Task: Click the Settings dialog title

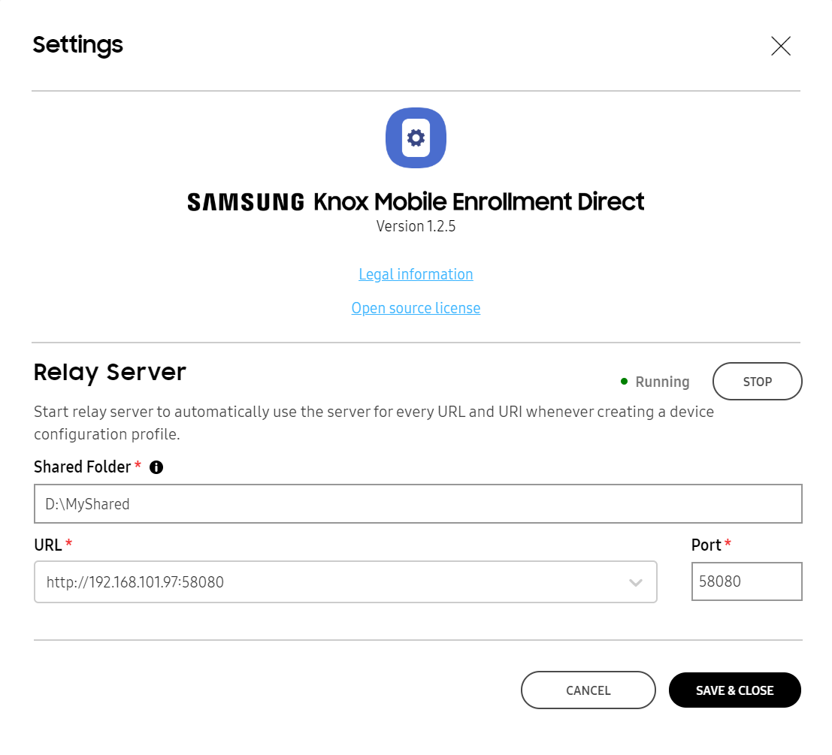Action: (x=77, y=46)
